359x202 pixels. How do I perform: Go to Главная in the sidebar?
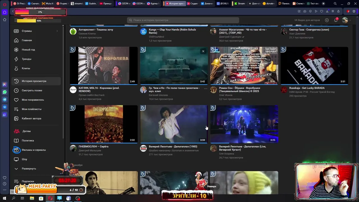pyautogui.click(x=36, y=40)
